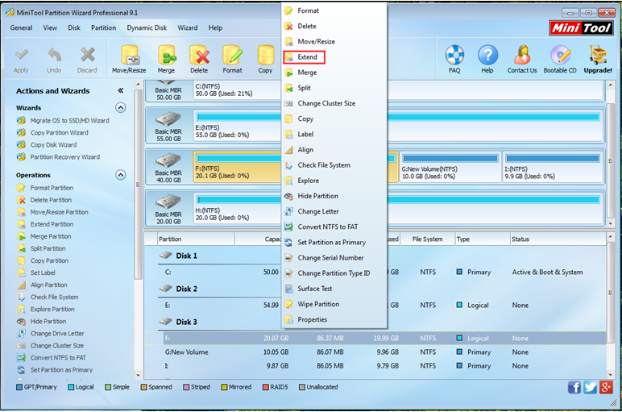This screenshot has height=412, width=622.
Task: Click the left panel scrollbar down arrow
Action: pyautogui.click(x=138, y=375)
